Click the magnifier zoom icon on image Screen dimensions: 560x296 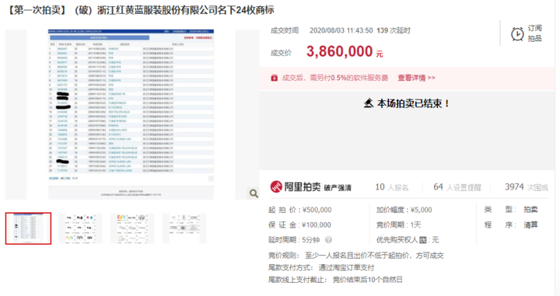[254, 193]
